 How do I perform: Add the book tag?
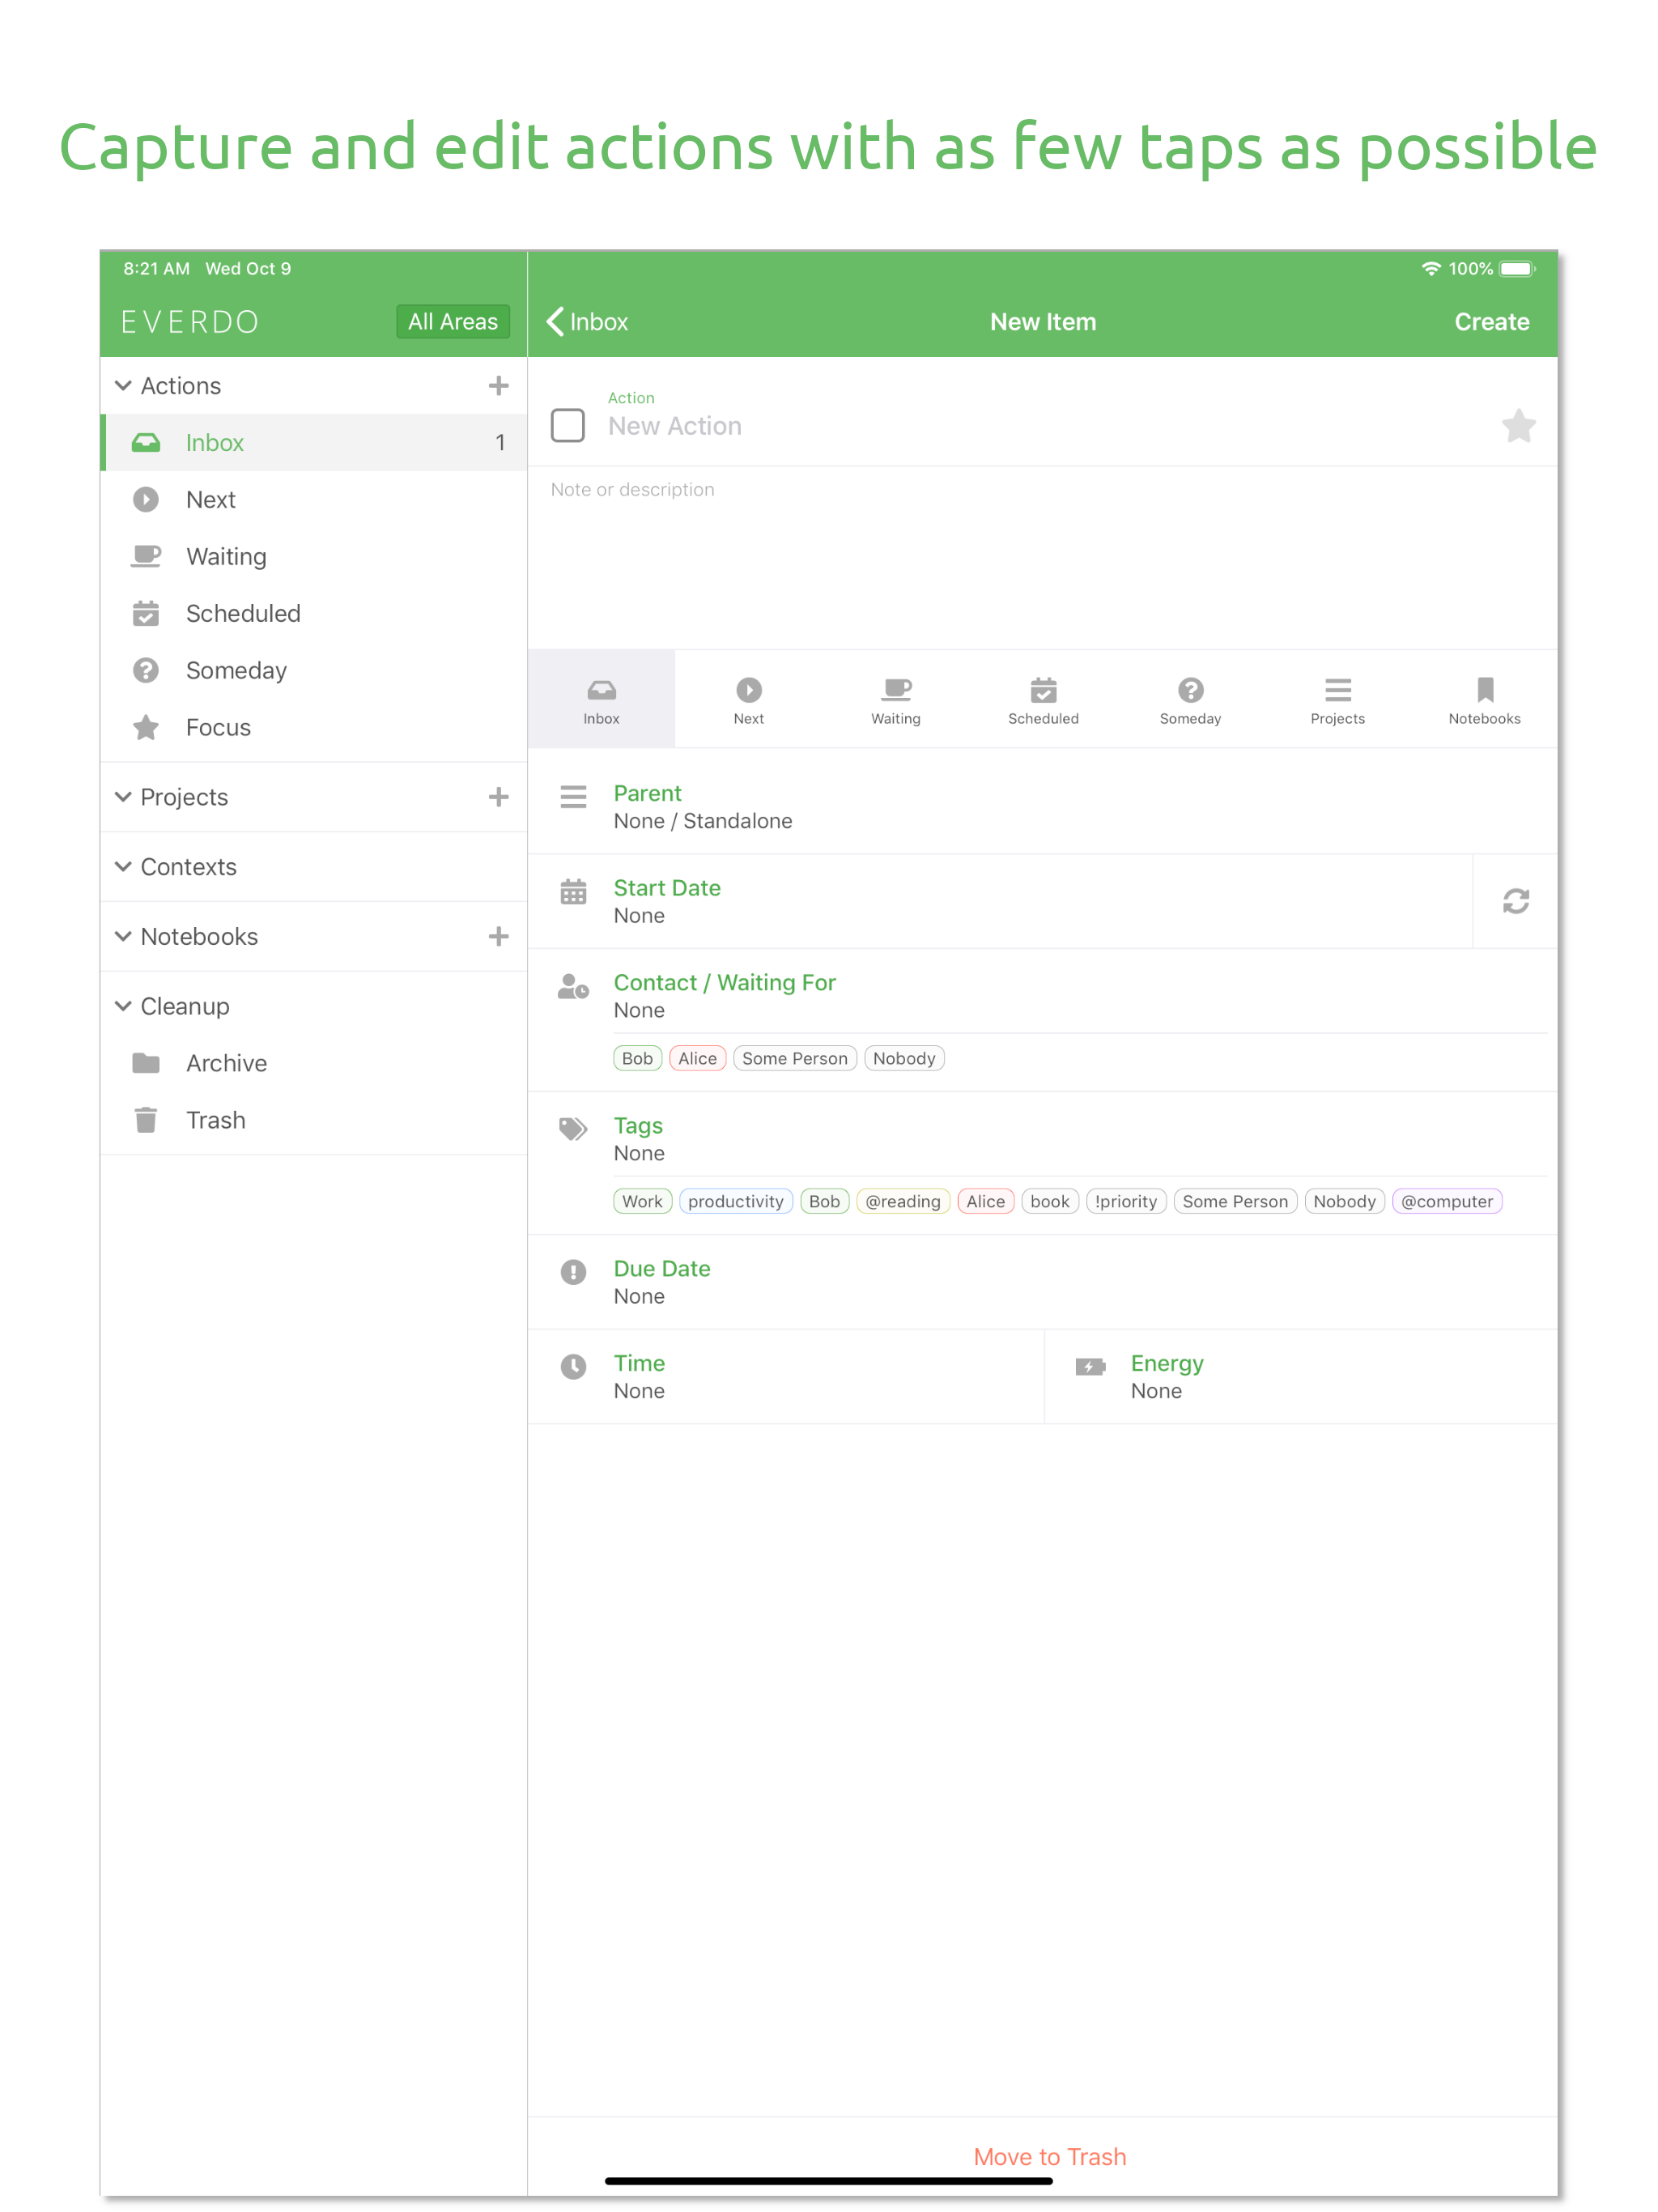click(1049, 1201)
